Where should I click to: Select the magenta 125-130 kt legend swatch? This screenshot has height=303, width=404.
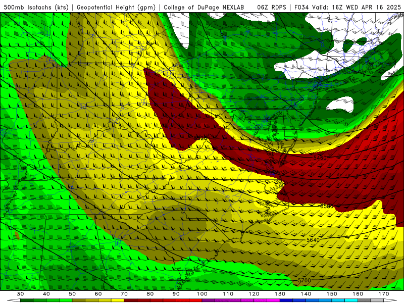(x=273, y=300)
